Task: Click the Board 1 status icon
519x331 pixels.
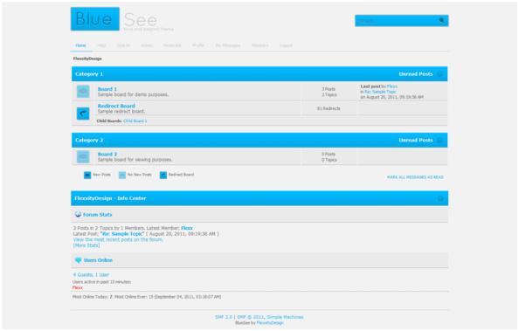Action: [x=83, y=92]
